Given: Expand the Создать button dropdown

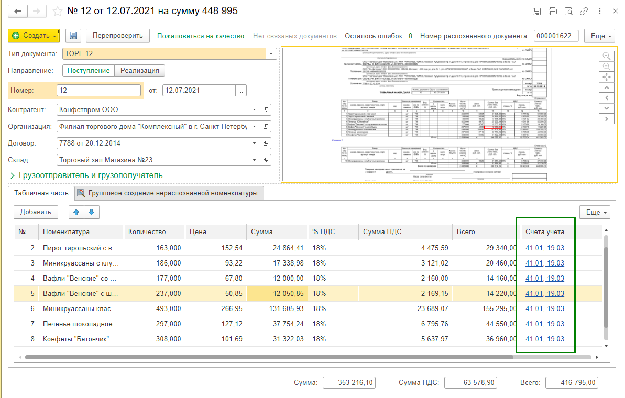Looking at the screenshot, I should [x=54, y=36].
